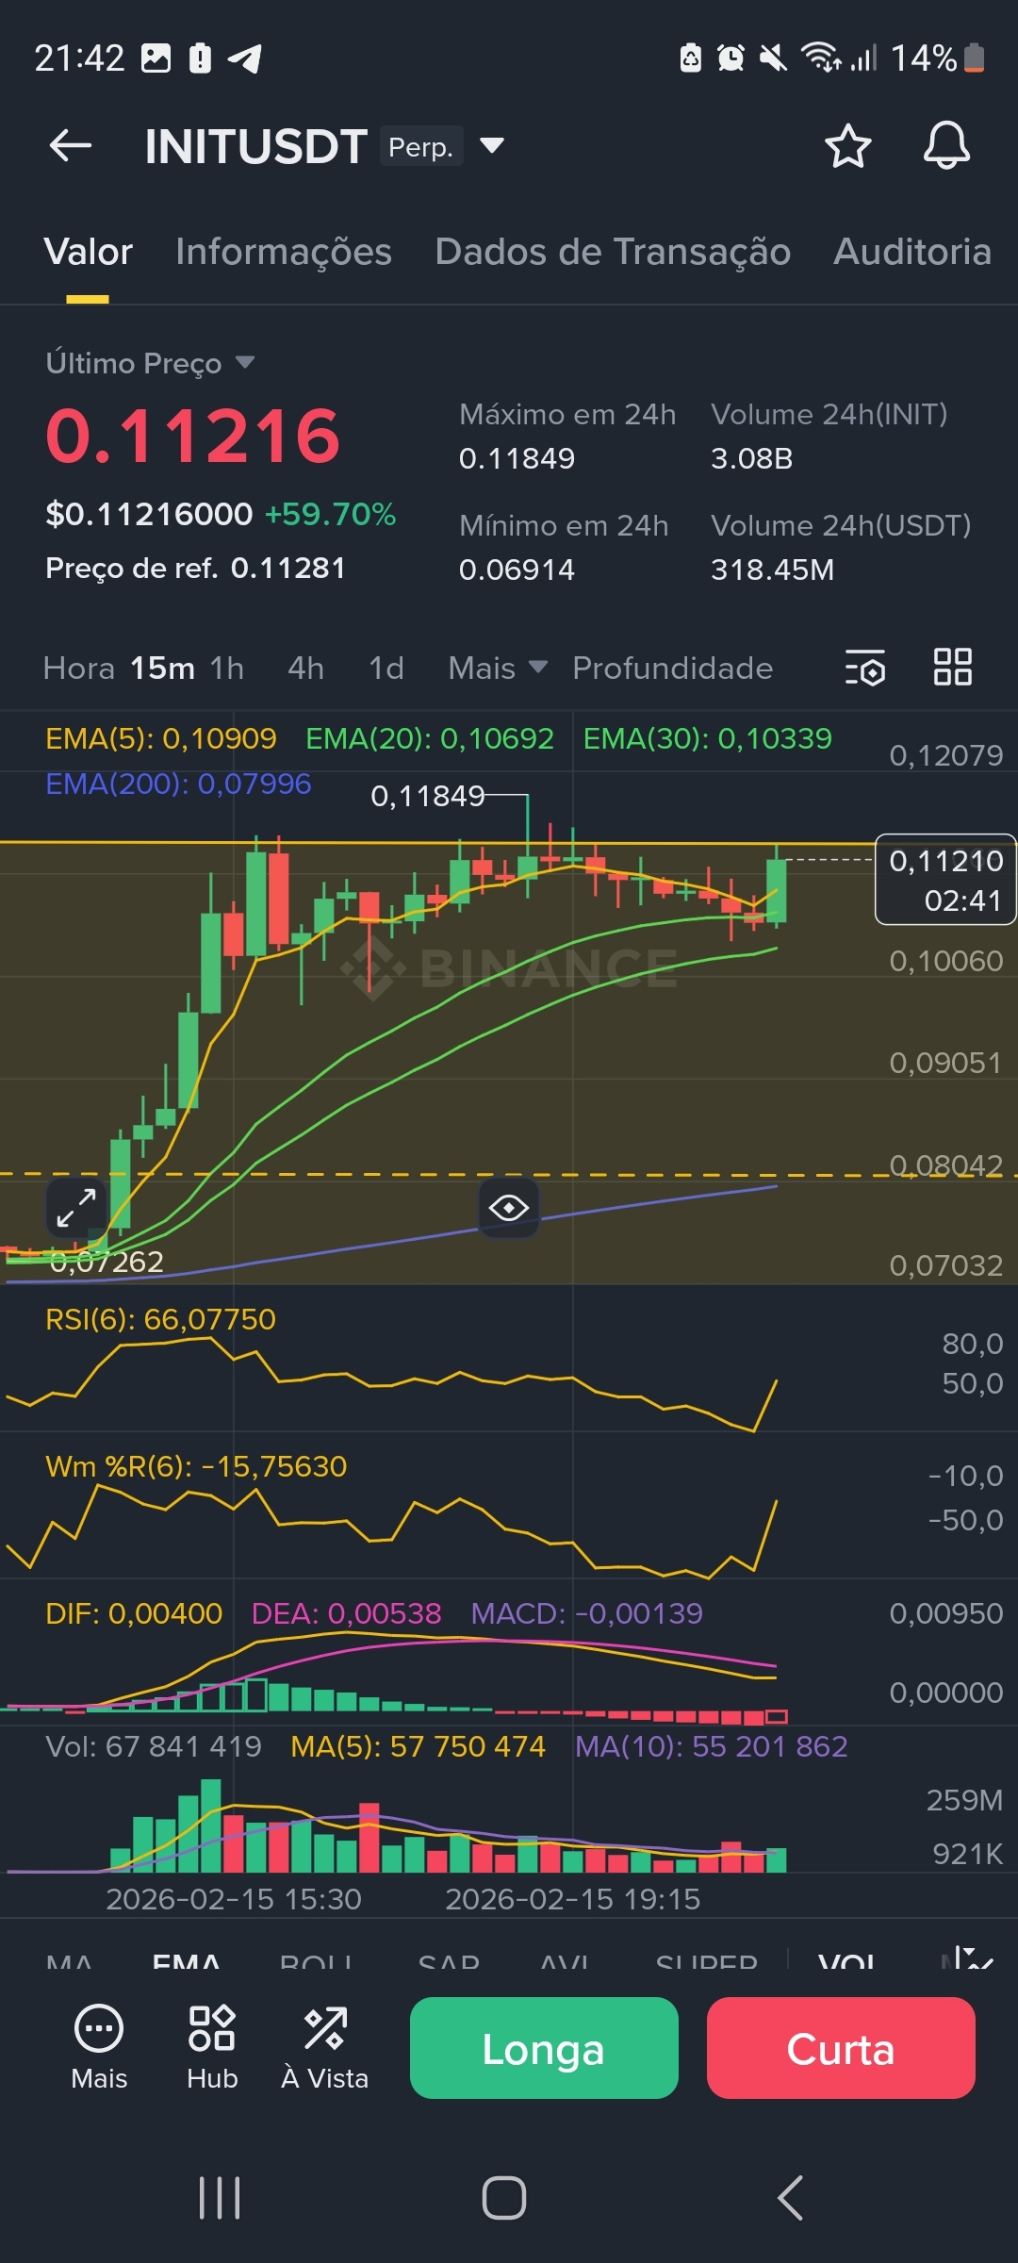Toggle the AVL indicator

[x=565, y=1961]
